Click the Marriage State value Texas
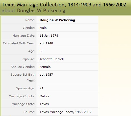Image resolution: width=131 pixels, height=116 pixels. click(x=44, y=104)
